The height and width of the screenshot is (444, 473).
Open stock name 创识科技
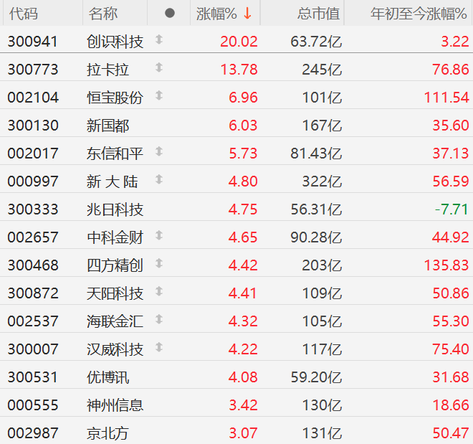[115, 42]
